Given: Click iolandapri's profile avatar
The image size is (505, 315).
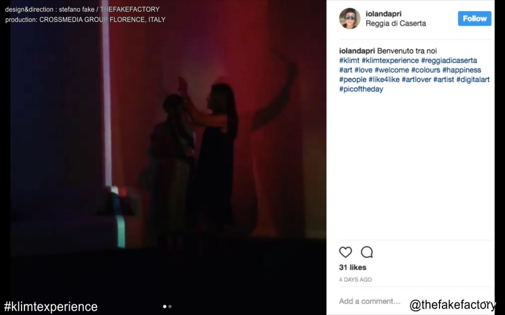Looking at the screenshot, I should tap(350, 18).
